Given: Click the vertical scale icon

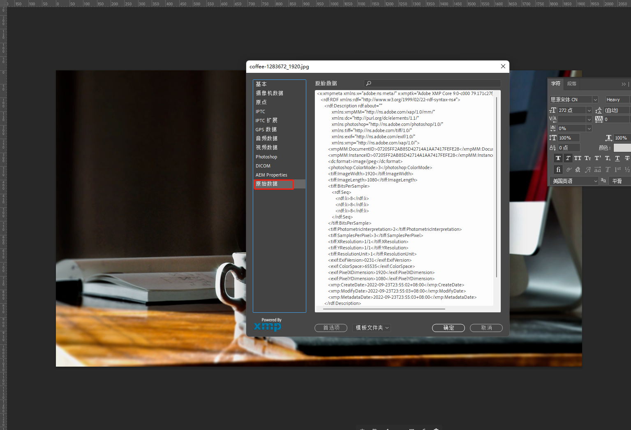Looking at the screenshot, I should tap(552, 138).
